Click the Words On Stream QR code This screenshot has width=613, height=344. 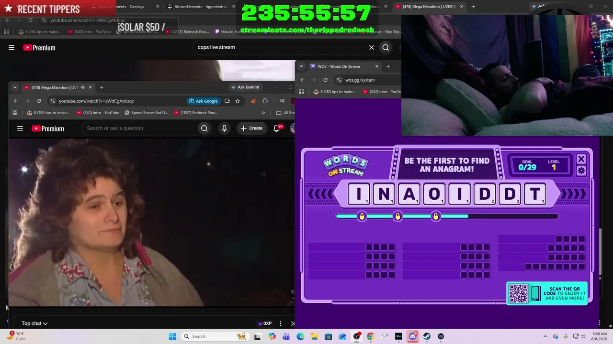(x=518, y=293)
